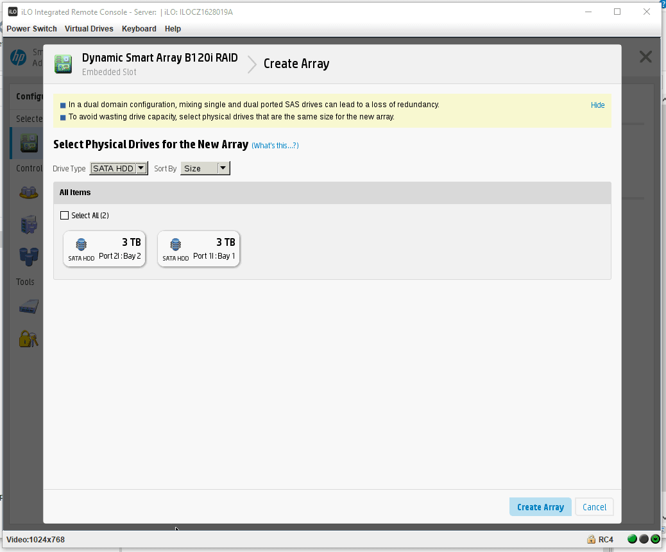The height and width of the screenshot is (552, 666).
Task: Check the Select All (2) checkbox
Action: pyautogui.click(x=64, y=216)
